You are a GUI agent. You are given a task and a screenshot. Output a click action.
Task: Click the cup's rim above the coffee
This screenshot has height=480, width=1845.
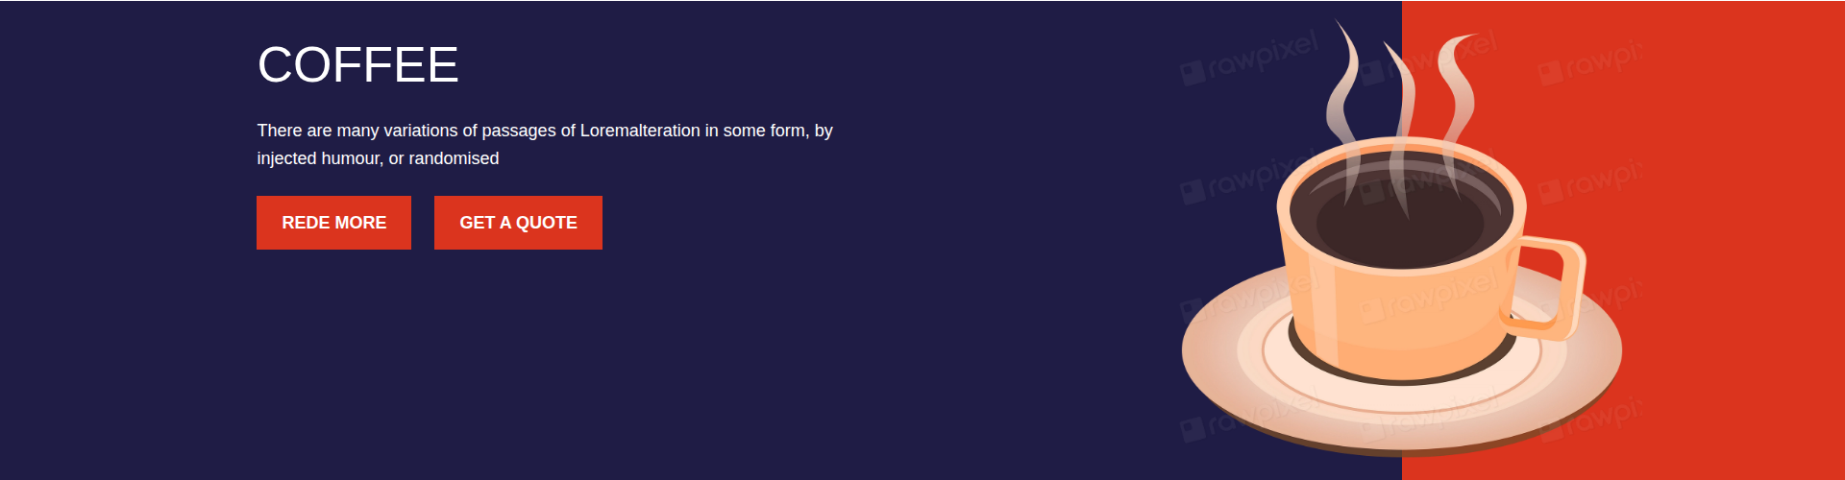[x=1401, y=144]
